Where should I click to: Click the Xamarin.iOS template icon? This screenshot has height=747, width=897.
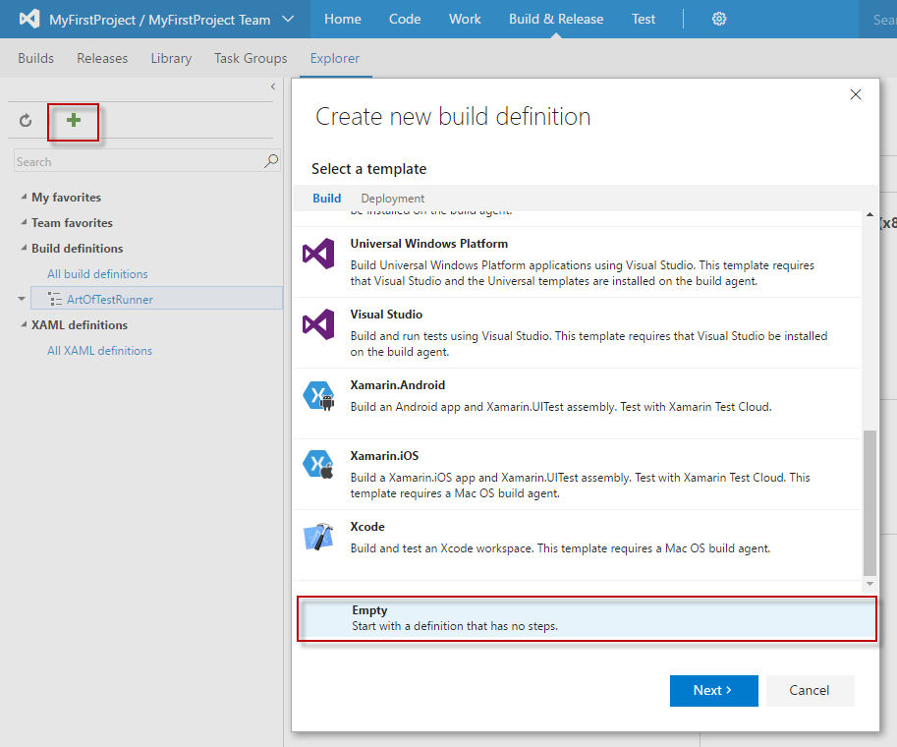[x=318, y=465]
